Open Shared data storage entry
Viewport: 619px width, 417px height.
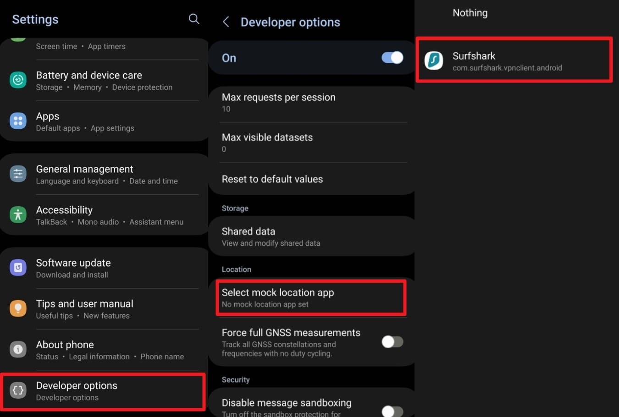311,236
